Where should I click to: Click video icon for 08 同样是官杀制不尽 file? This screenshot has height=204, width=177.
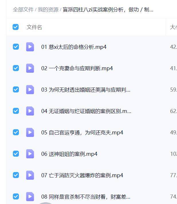coord(30,197)
